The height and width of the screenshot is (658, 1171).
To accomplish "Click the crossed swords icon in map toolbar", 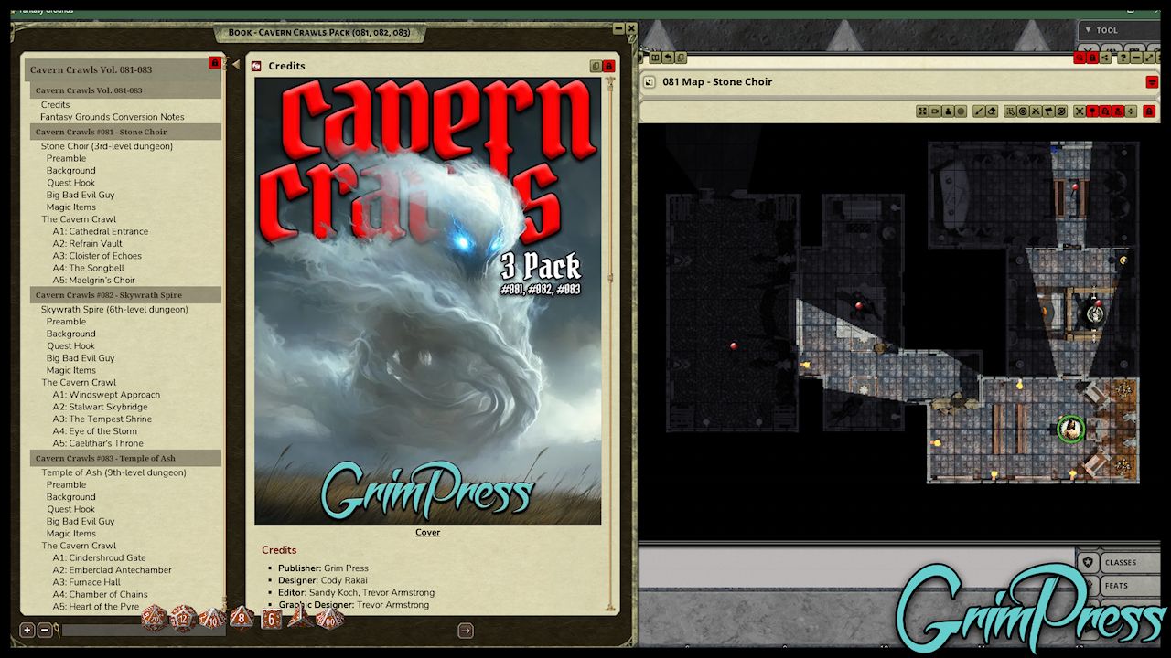I will (x=1036, y=111).
